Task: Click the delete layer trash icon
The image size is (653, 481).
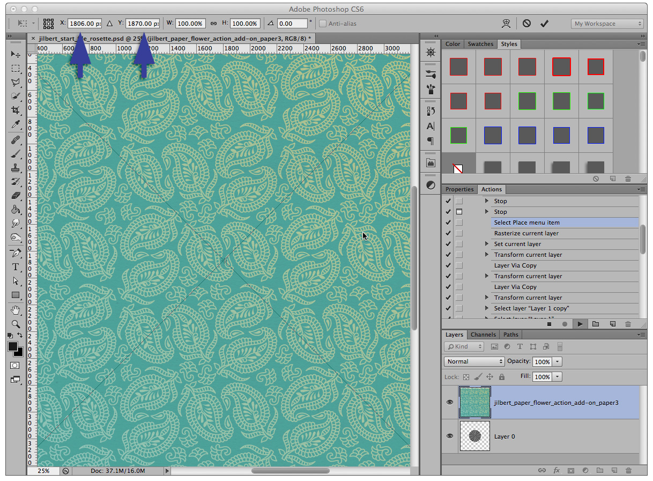Action: click(628, 470)
